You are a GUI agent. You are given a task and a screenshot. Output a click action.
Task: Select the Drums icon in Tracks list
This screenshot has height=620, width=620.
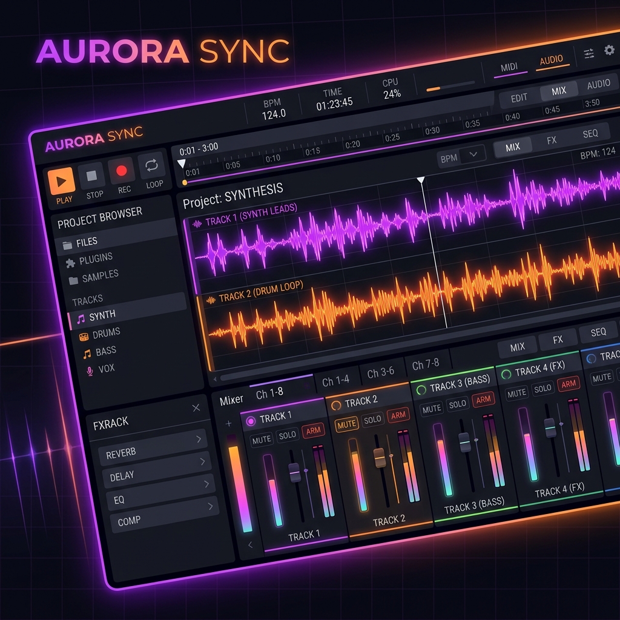tap(84, 337)
